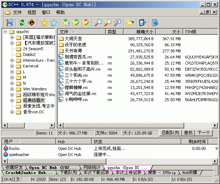
Task: Click the tab bar overflow chevron
Action: (x=216, y=171)
